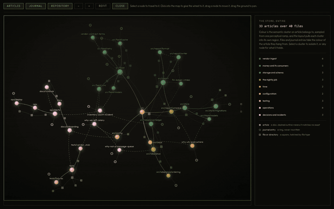Select the src/feed/sync node

(x=99, y=89)
